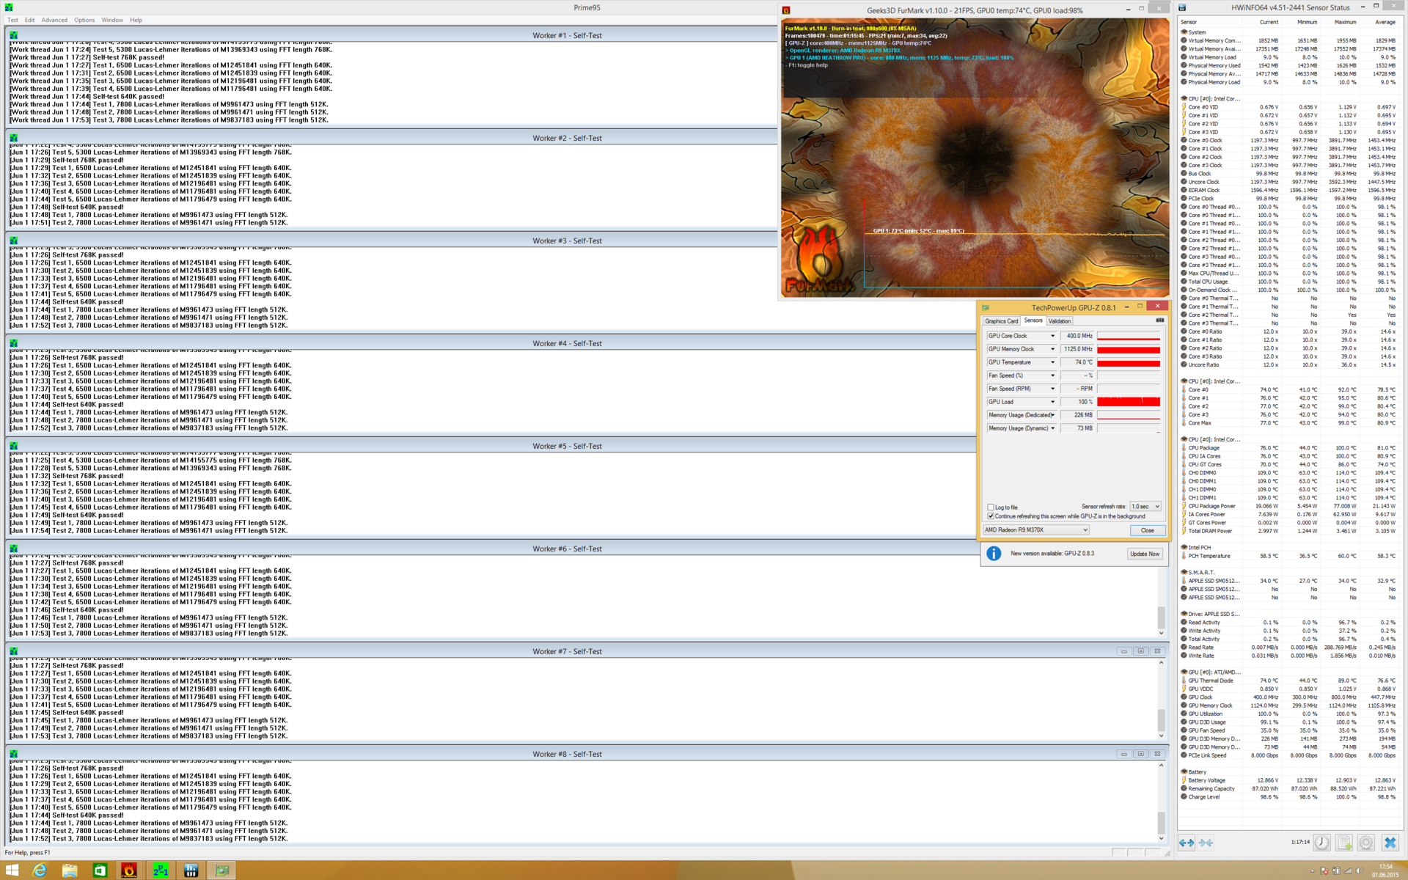Enable the Log to file checkbox
The height and width of the screenshot is (880, 1408).
(x=991, y=507)
